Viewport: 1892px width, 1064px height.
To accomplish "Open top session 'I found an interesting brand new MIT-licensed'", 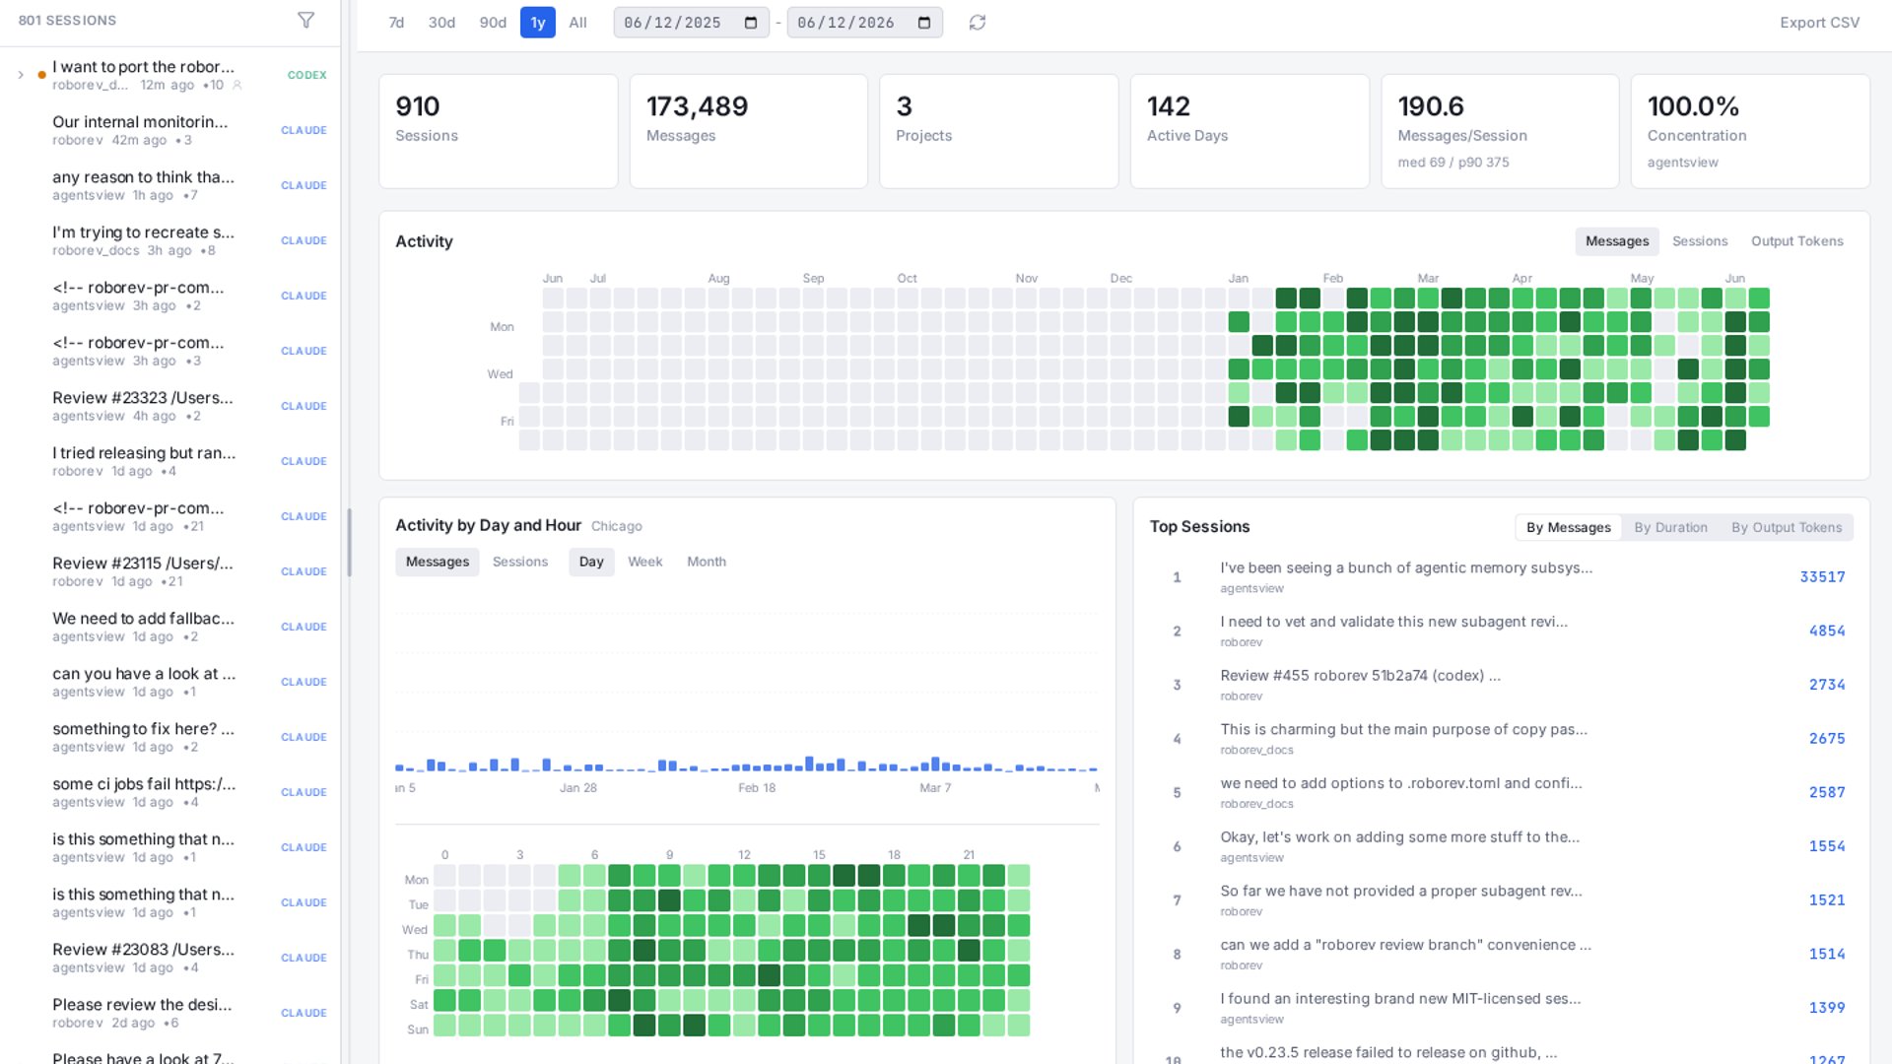I will tap(1502, 1008).
